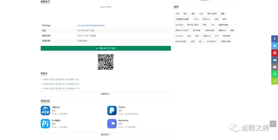Click the install count 5,000,000+ text
Image resolution: width=278 pixels, height=140 pixels.
pos(82,41)
